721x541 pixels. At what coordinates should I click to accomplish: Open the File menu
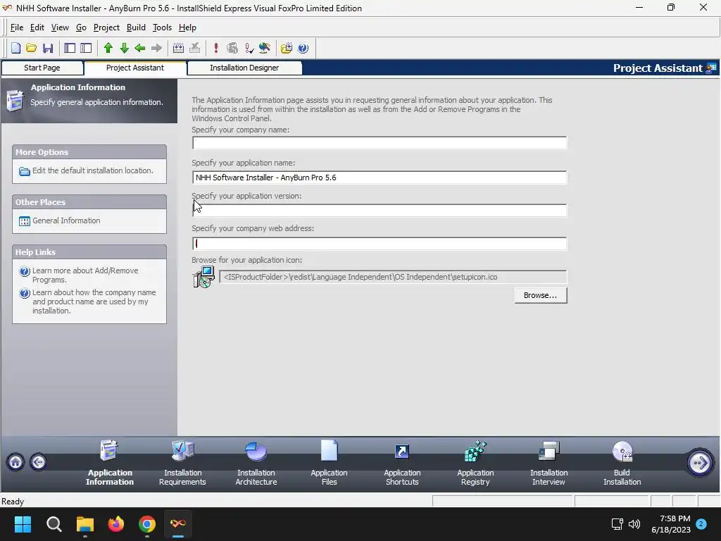pyautogui.click(x=17, y=27)
